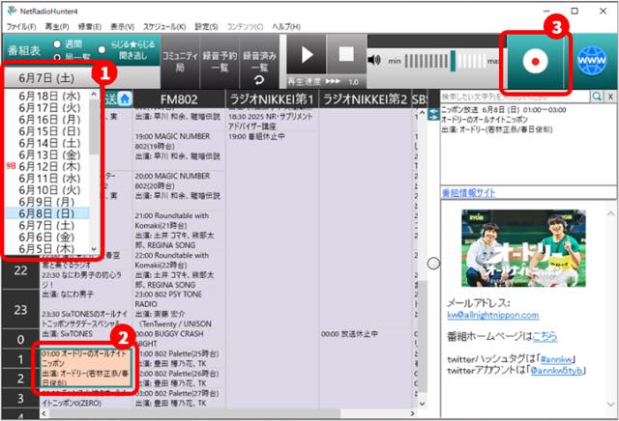Open the 設定(S) menu

click(206, 26)
